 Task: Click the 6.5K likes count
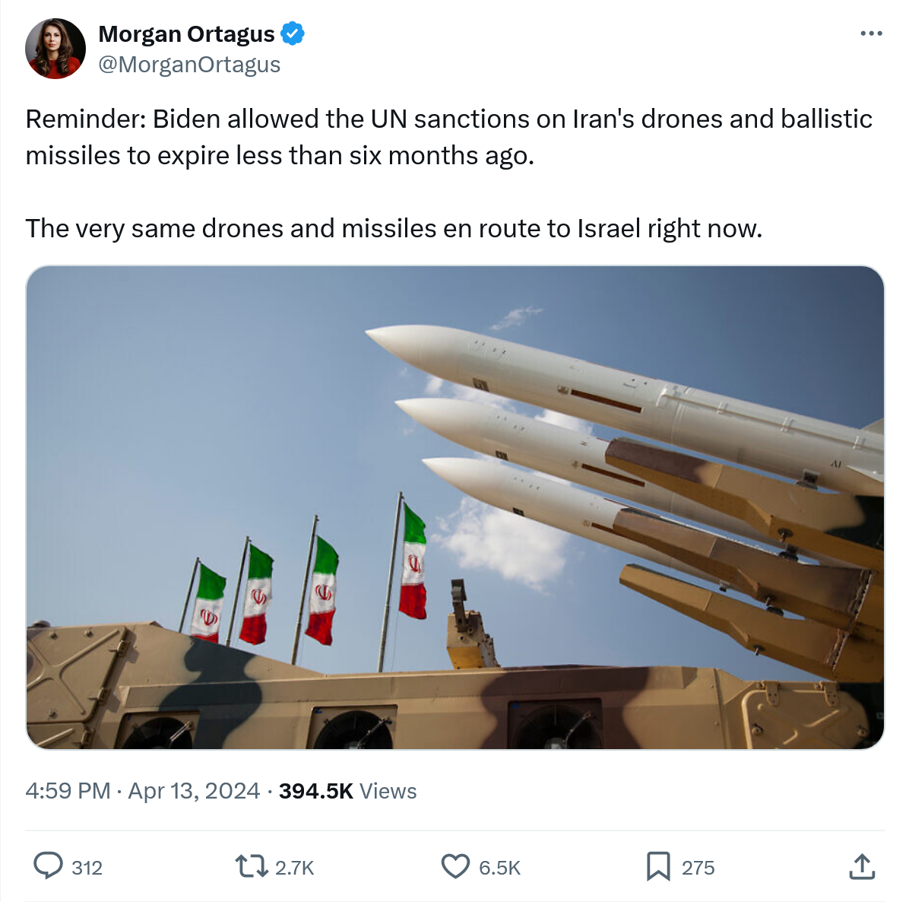coord(499,867)
